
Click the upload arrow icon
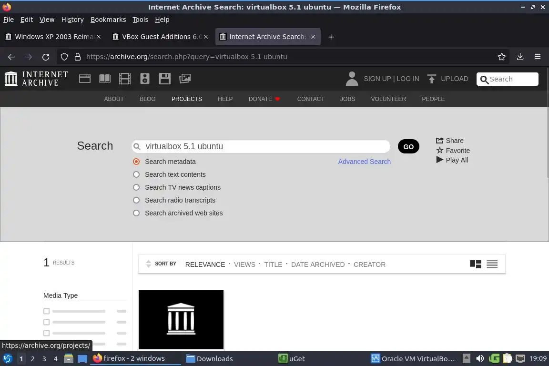coord(431,79)
